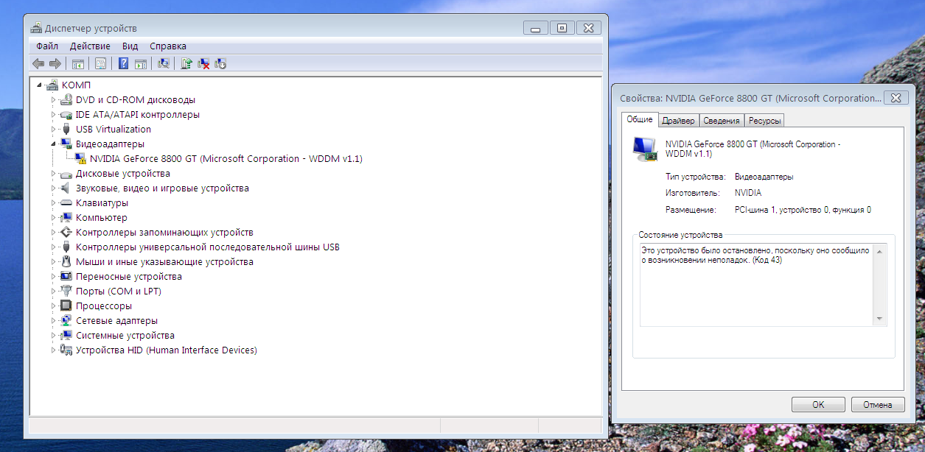Toggle the console tree panel icon
The image size is (925, 452).
click(x=77, y=63)
